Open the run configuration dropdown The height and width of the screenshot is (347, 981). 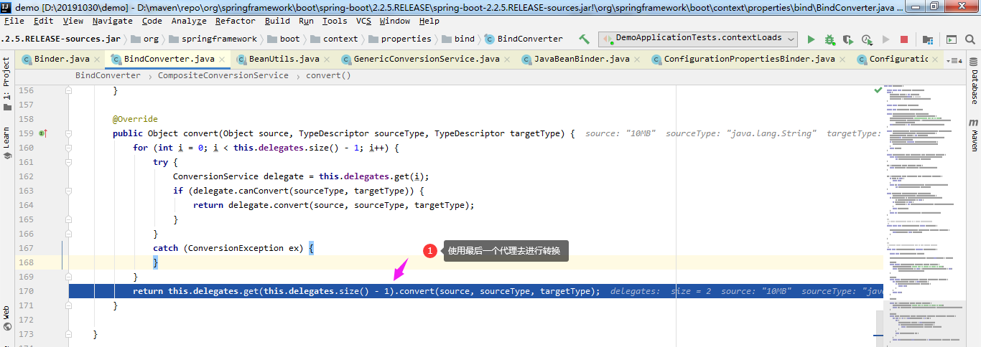click(698, 39)
